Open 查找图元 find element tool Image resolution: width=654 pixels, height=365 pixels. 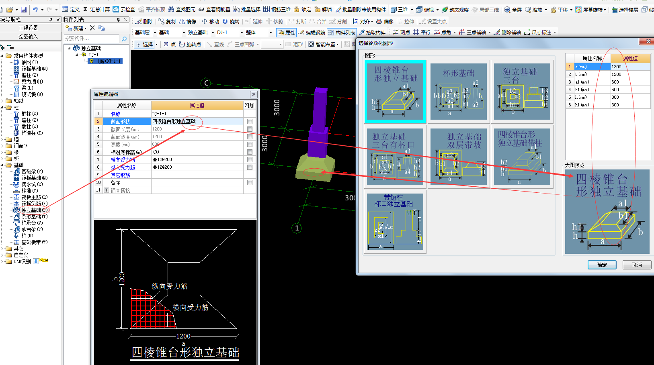pyautogui.click(x=182, y=9)
